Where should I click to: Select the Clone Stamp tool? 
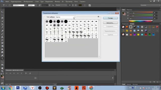pos(2,37)
